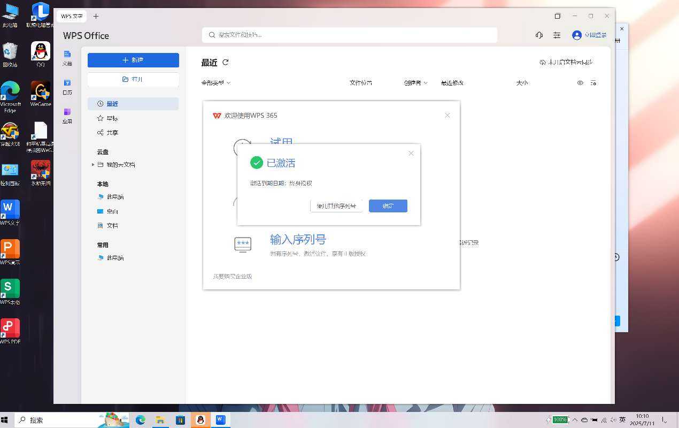Viewport: 679px width, 428px height.
Task: Click 我要购买企业版 link
Action: [x=233, y=277]
